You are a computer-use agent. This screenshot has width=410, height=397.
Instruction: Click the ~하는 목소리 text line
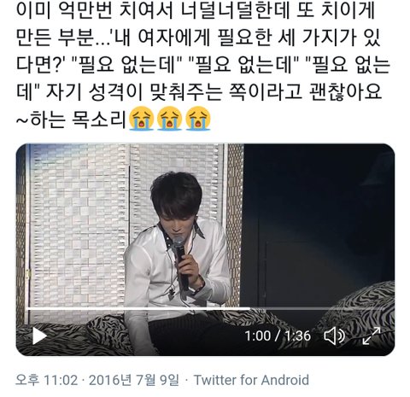click(x=71, y=119)
